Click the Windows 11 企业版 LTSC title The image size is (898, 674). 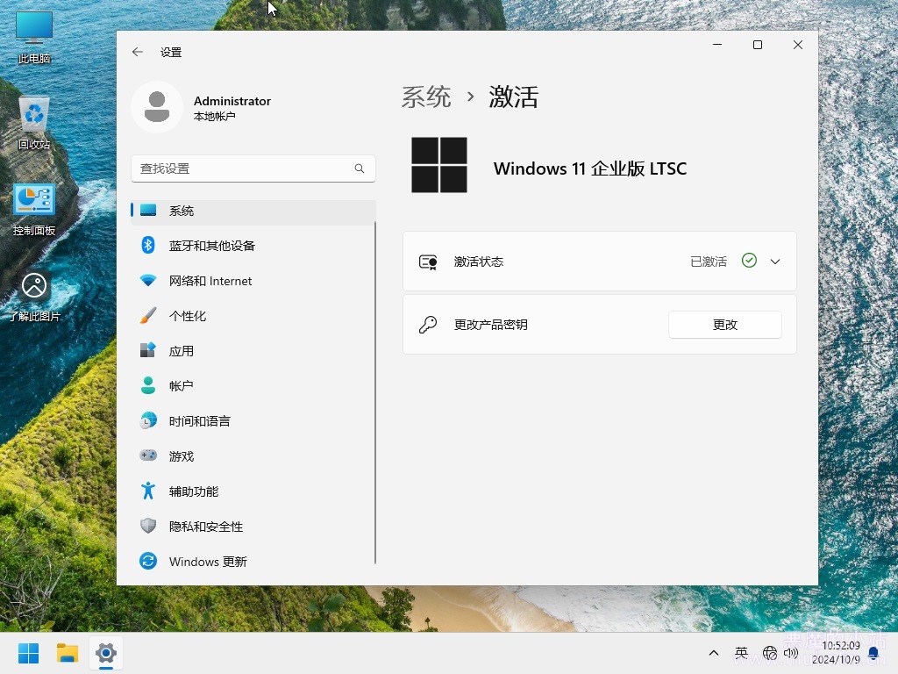590,168
